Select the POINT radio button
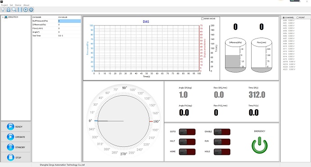This screenshot has width=311, height=167. click(297, 17)
